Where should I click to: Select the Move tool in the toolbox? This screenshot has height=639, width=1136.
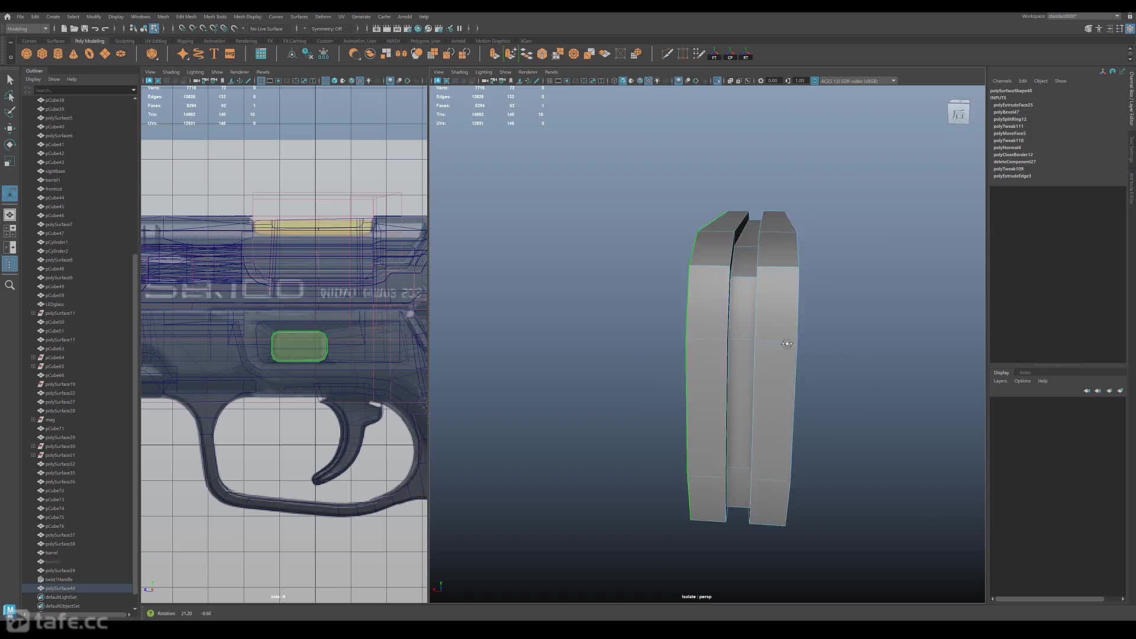pyautogui.click(x=9, y=128)
